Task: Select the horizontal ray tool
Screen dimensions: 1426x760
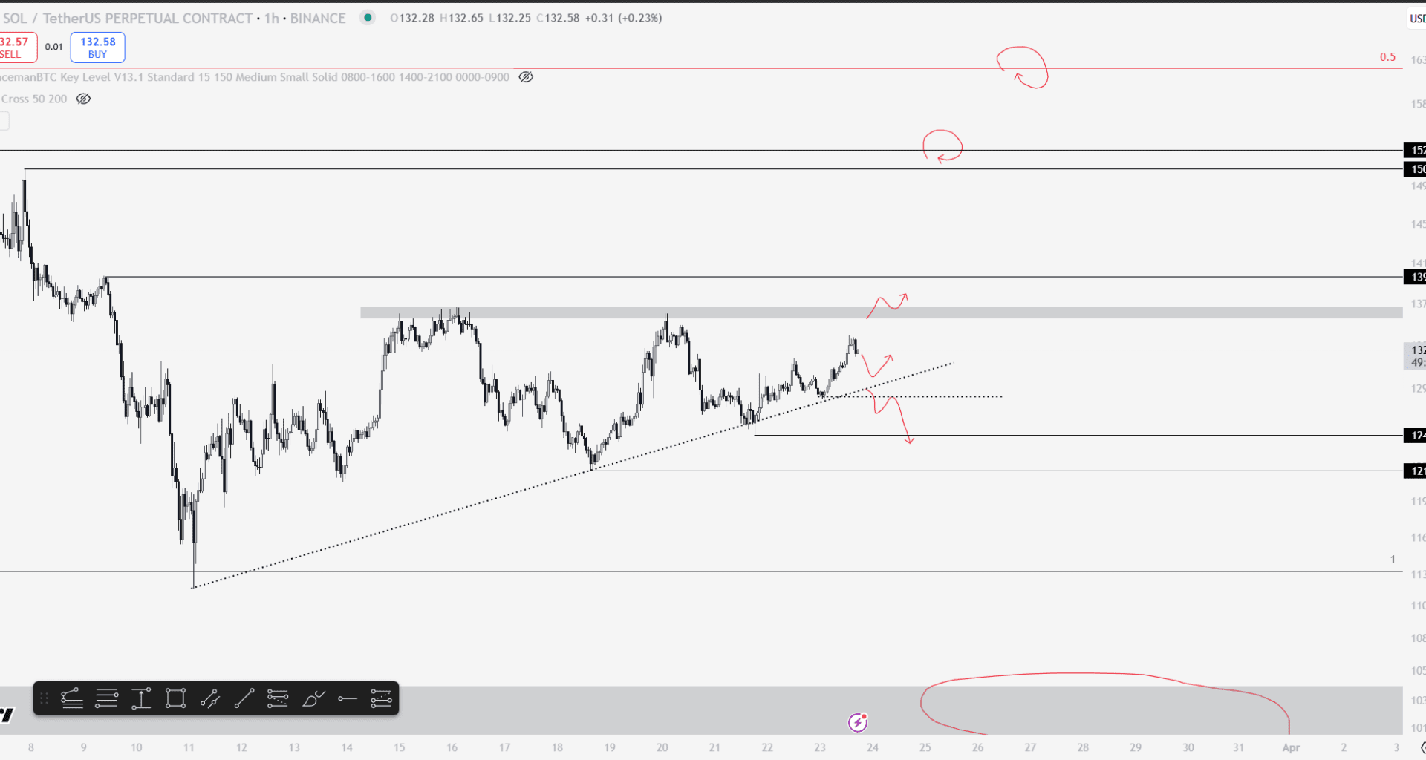Action: (x=347, y=698)
